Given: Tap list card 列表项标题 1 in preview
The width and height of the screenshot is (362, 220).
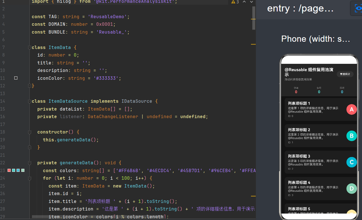Looking at the screenshot, I should point(321,109).
